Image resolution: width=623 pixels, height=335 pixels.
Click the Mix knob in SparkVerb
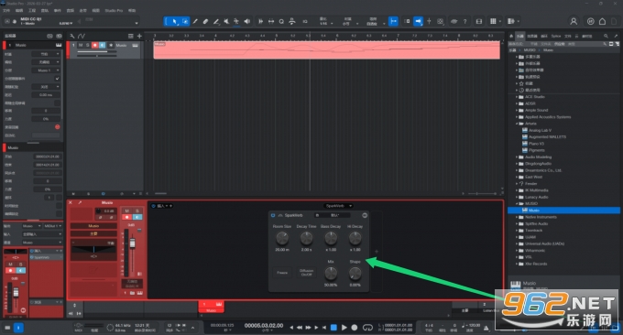point(331,273)
